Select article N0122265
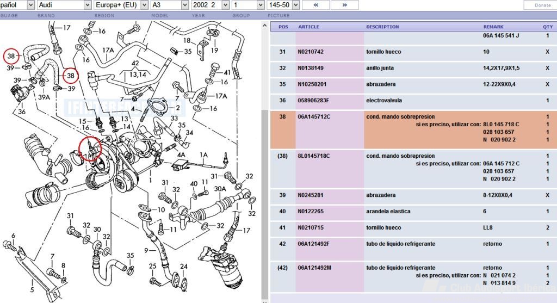The height and width of the screenshot is (303, 557). (x=311, y=212)
